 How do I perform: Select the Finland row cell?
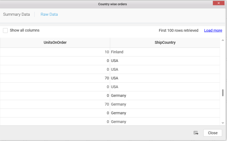[165, 52]
